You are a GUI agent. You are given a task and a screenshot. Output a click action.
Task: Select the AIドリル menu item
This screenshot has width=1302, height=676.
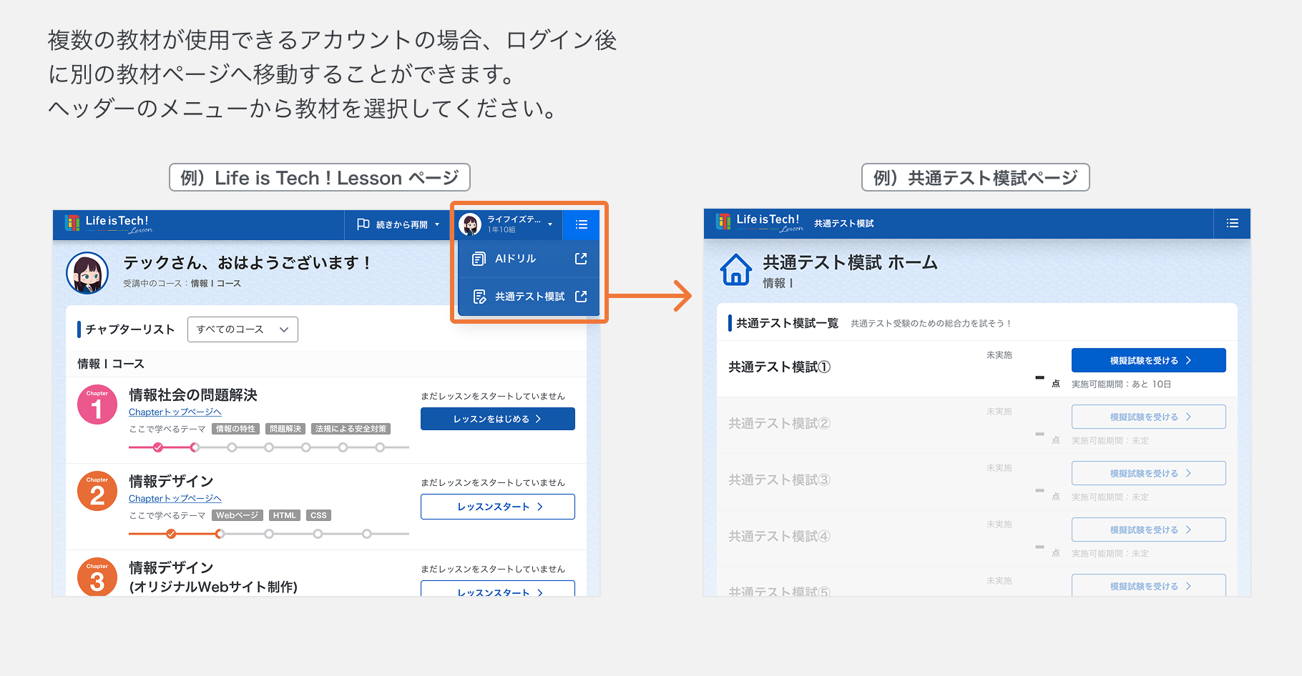pos(529,259)
